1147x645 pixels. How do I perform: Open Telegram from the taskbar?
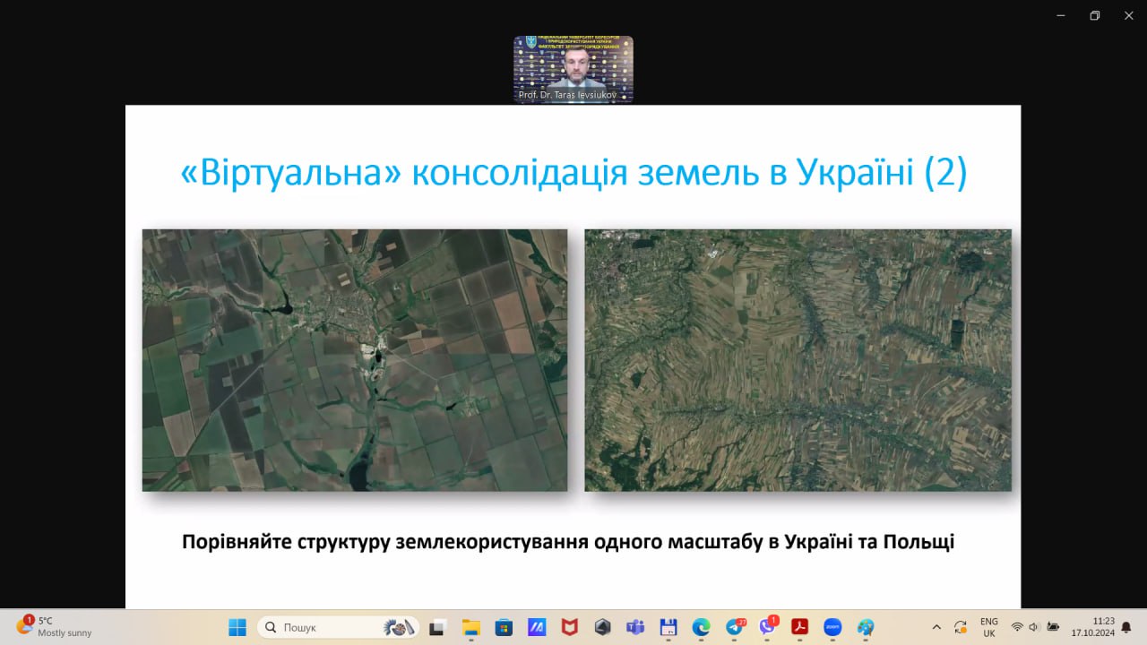[735, 627]
